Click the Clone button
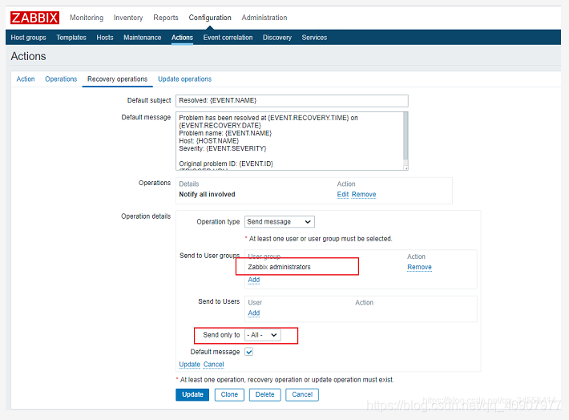The width and height of the screenshot is (569, 420). click(x=229, y=394)
